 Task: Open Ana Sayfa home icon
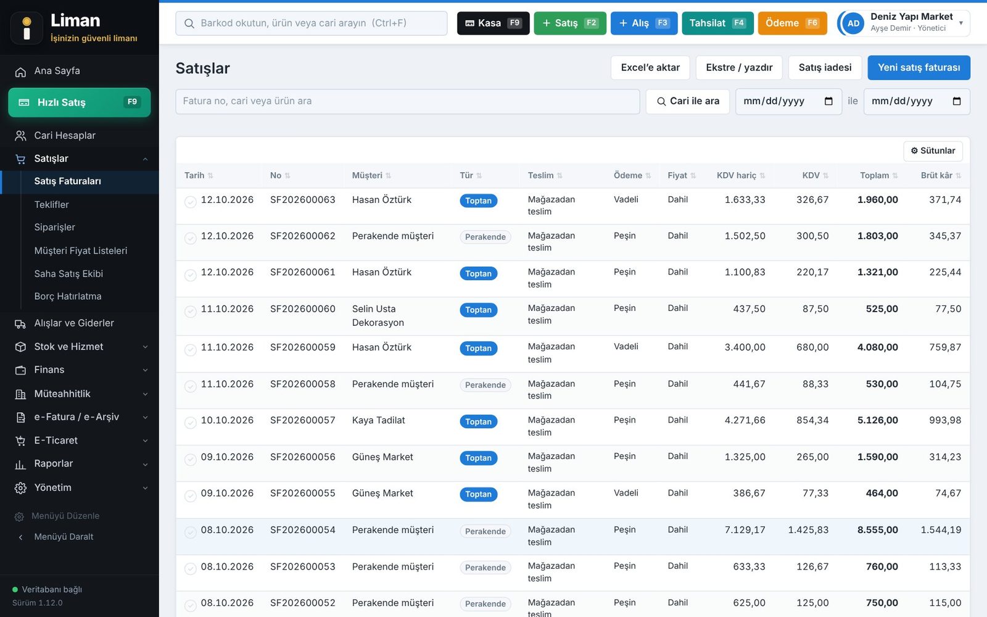[20, 72]
